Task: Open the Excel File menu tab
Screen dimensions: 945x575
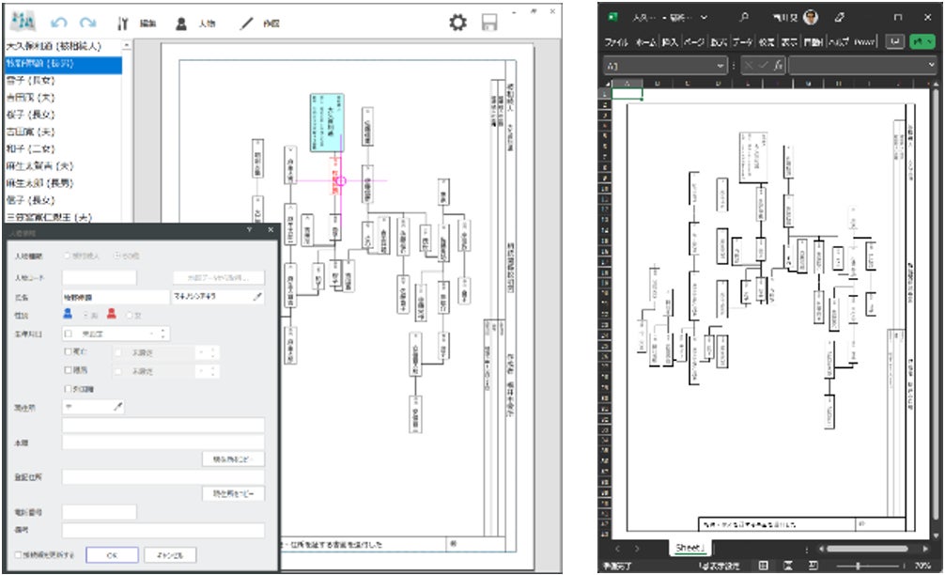Action: [x=616, y=42]
